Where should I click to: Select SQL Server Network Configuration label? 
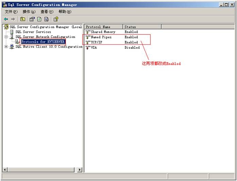click(x=45, y=37)
